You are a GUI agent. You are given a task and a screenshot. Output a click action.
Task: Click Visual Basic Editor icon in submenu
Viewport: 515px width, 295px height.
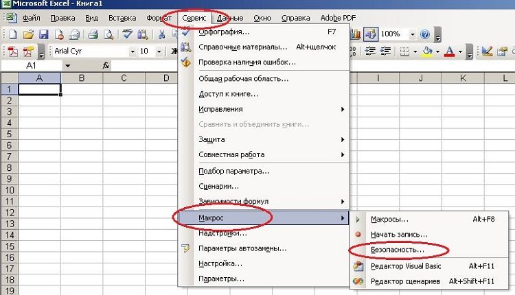(x=358, y=266)
